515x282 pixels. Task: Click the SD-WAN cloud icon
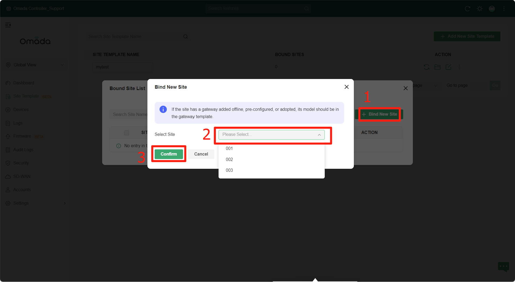(x=8, y=177)
